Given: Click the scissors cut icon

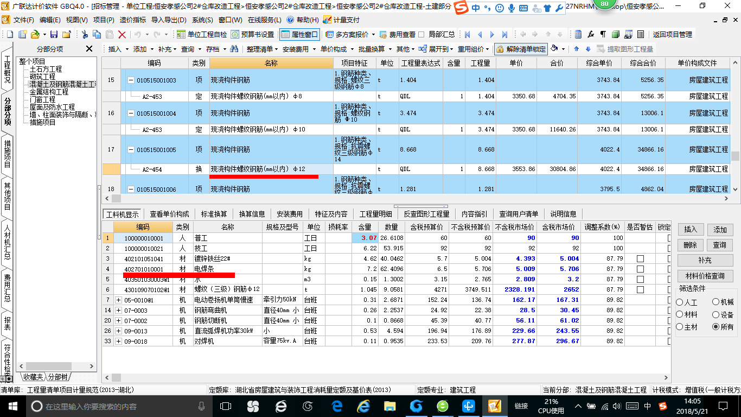Looking at the screenshot, I should 85,34.
